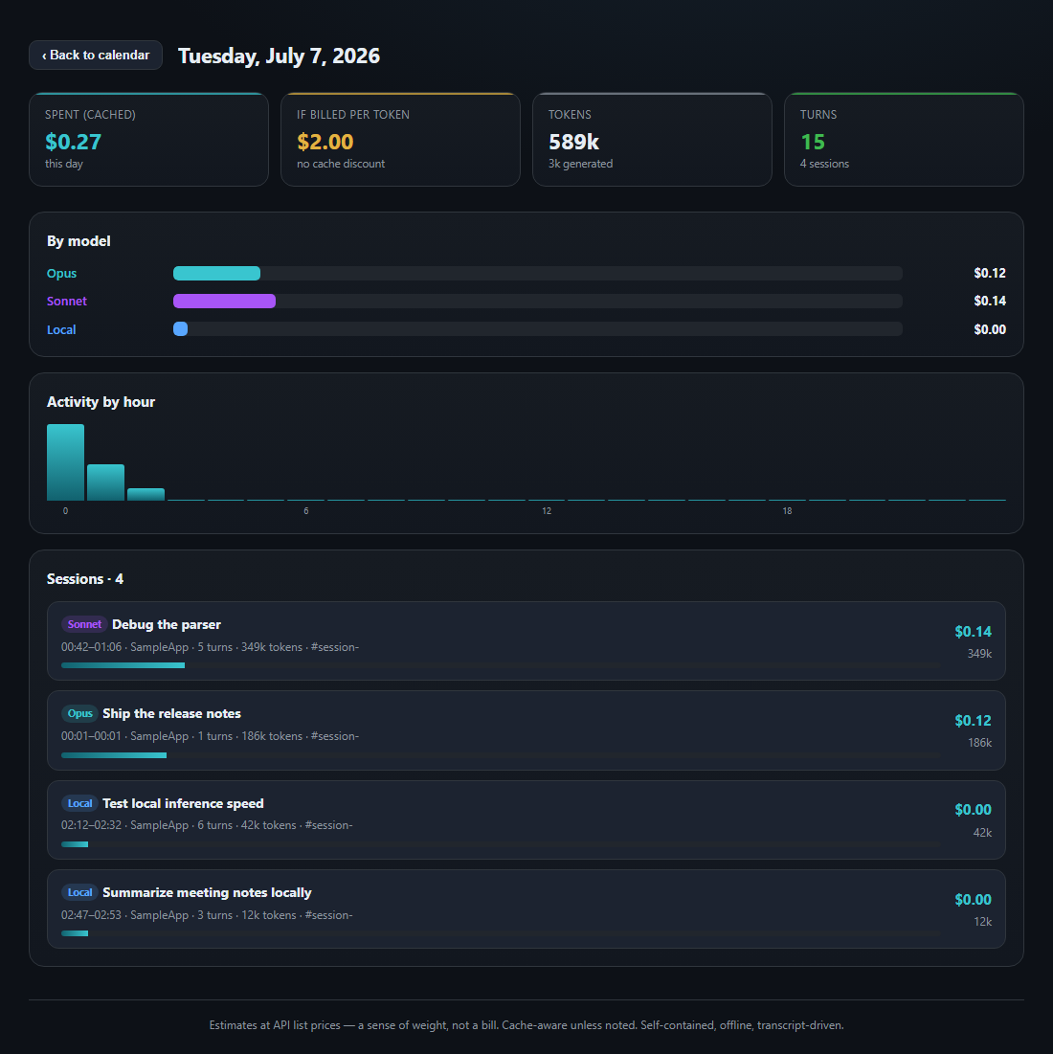Viewport: 1053px width, 1054px height.
Task: Click the Sonnet badge on Debug the parser
Action: click(x=84, y=624)
